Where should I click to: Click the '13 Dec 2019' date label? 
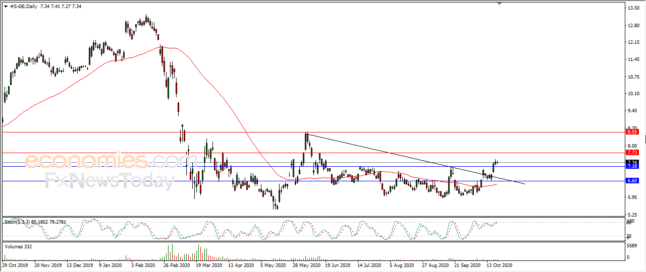(x=81, y=264)
